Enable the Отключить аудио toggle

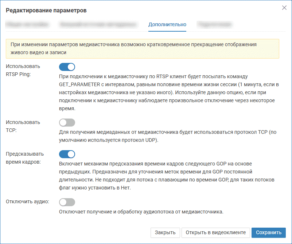[x=67, y=202]
